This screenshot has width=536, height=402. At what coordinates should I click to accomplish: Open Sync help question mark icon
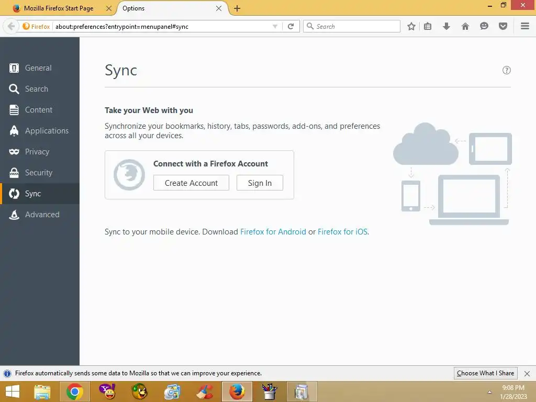click(x=507, y=70)
